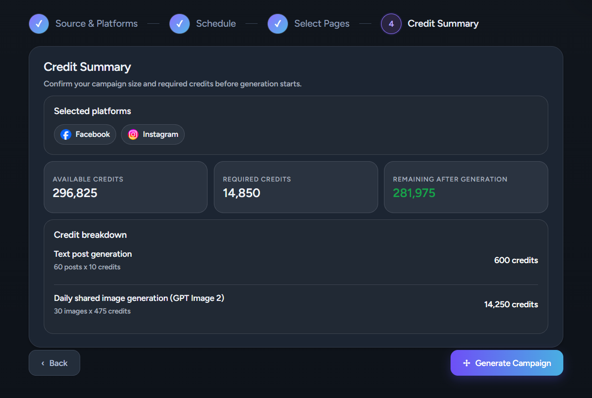
Task: Go to the Schedule step
Action: [x=216, y=24]
